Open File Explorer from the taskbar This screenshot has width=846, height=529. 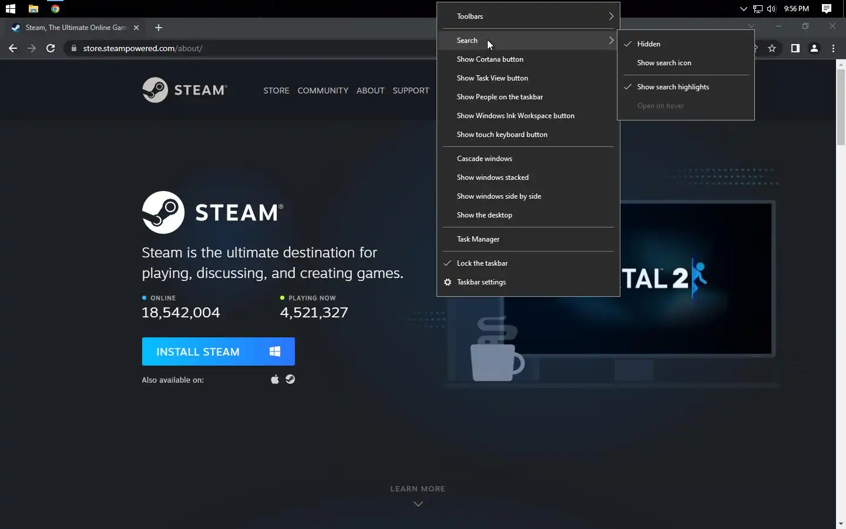[33, 9]
